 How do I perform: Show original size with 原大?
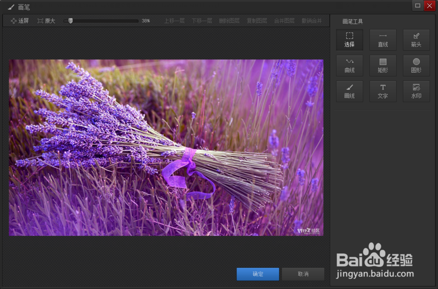click(46, 21)
